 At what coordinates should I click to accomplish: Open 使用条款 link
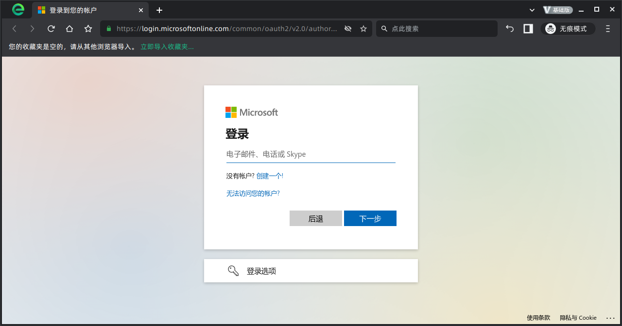[538, 318]
